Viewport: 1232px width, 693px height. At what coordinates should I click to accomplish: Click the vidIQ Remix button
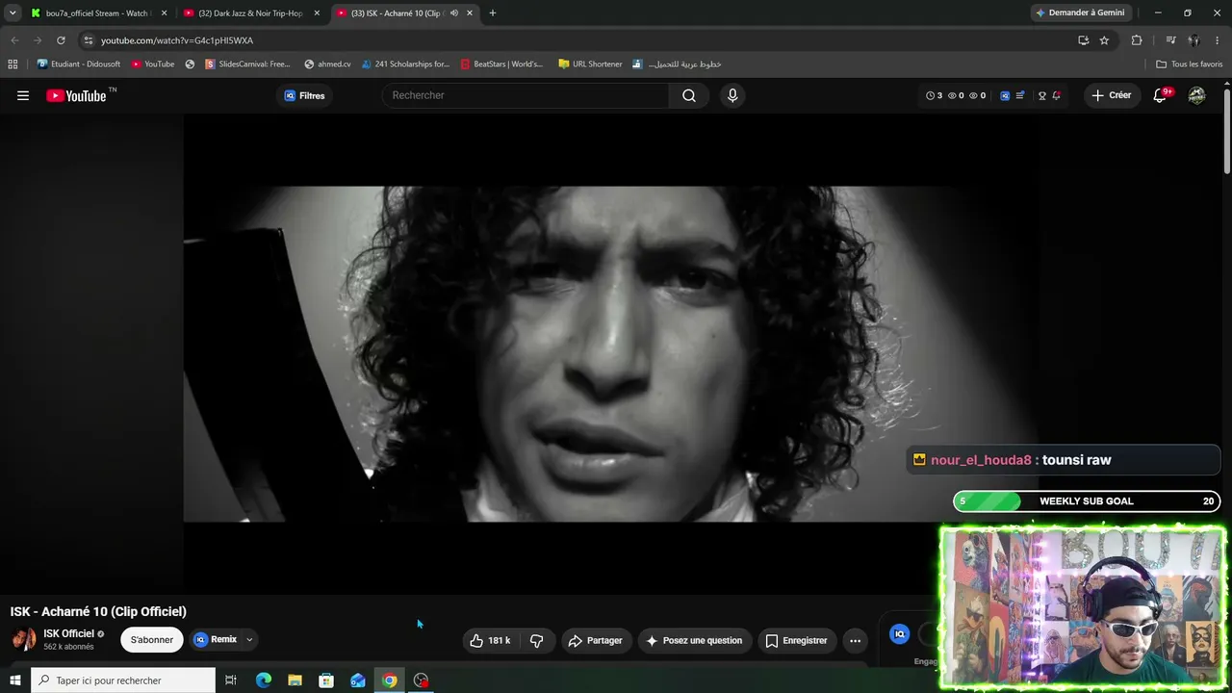[x=216, y=639]
